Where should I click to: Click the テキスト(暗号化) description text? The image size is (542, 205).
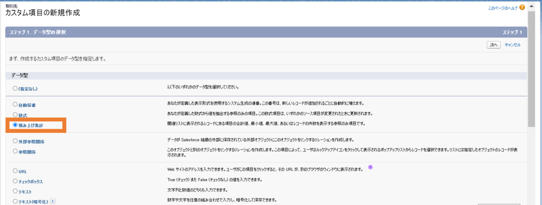point(222,200)
